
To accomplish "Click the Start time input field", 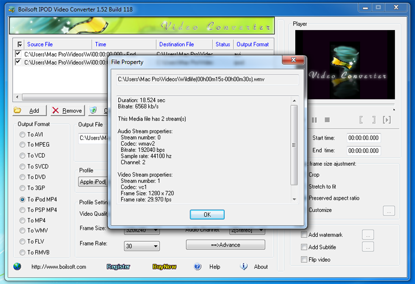I will (x=364, y=138).
